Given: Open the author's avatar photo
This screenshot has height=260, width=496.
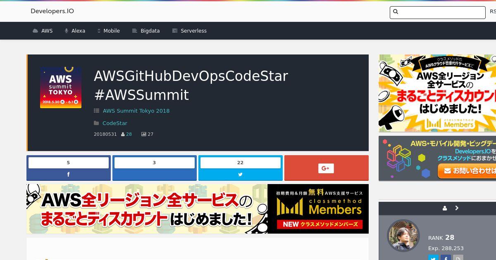Looking at the screenshot, I should click(403, 236).
